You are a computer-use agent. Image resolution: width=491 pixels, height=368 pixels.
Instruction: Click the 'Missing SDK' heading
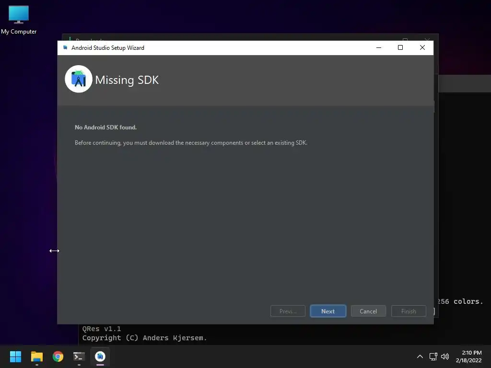(127, 80)
